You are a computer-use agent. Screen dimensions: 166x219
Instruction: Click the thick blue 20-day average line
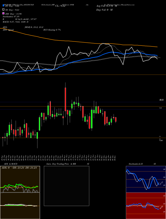click(78, 61)
